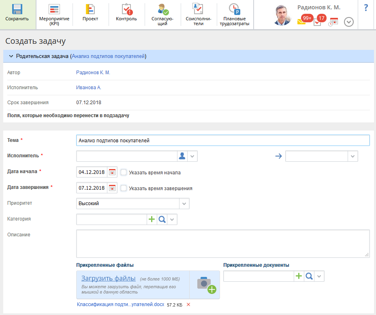Open the help question mark icon

coord(366,8)
